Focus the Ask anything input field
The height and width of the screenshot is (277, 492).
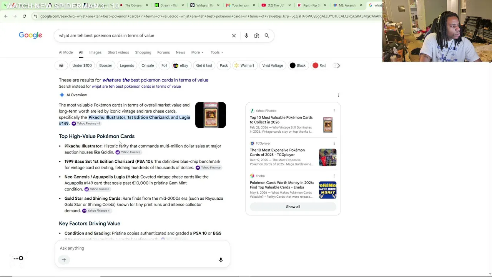coord(142,248)
